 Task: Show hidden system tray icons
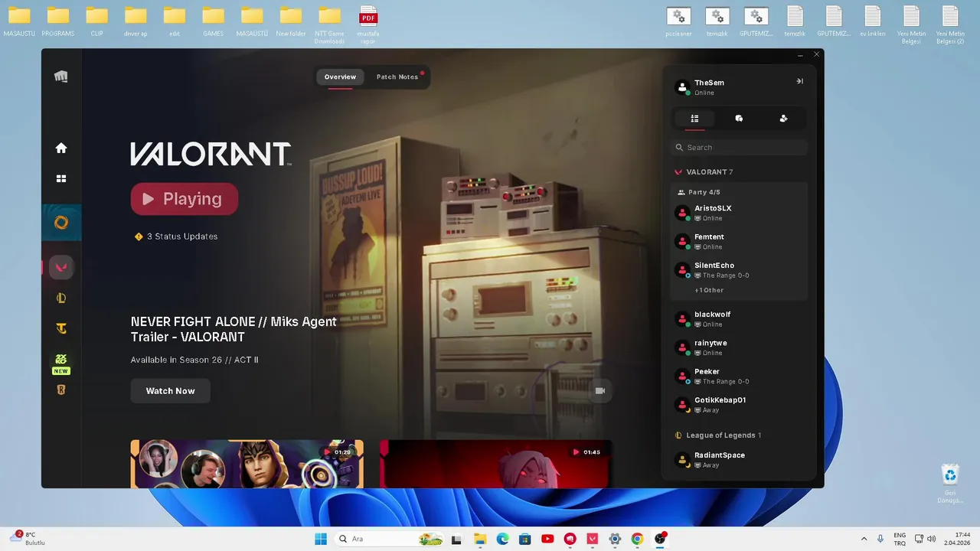(864, 539)
